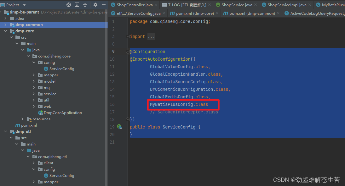Image resolution: width=345 pixels, height=186 pixels.
Task: Select etl ServiceConfig.java tab
Action: 139,14
